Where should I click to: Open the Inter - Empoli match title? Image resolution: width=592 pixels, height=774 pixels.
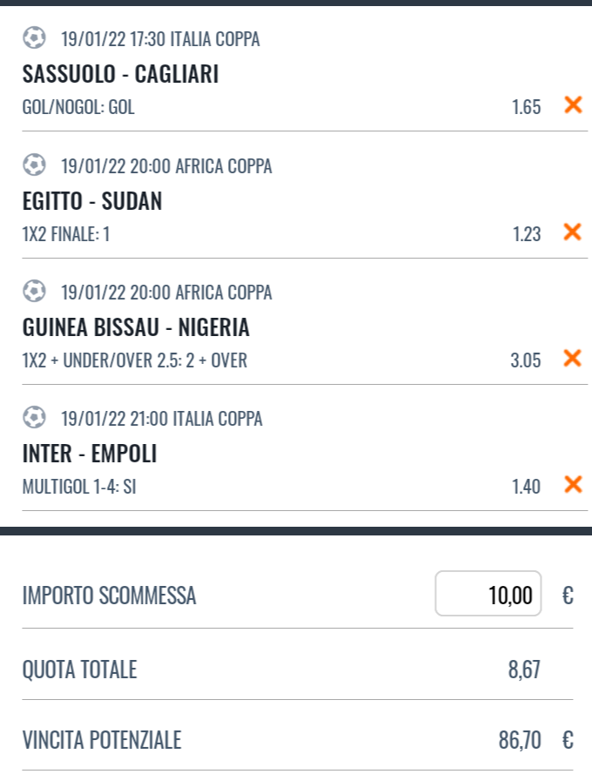click(90, 454)
